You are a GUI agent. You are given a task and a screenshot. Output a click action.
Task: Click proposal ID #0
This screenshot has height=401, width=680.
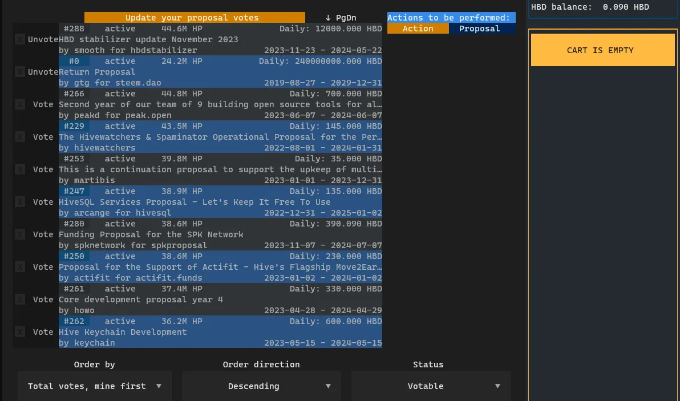click(74, 61)
